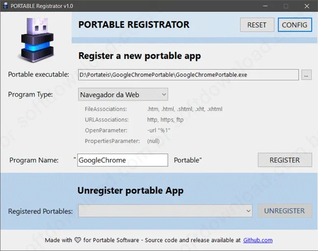318x251 pixels.
Task: Click the UNREGISTER button
Action: point(285,211)
